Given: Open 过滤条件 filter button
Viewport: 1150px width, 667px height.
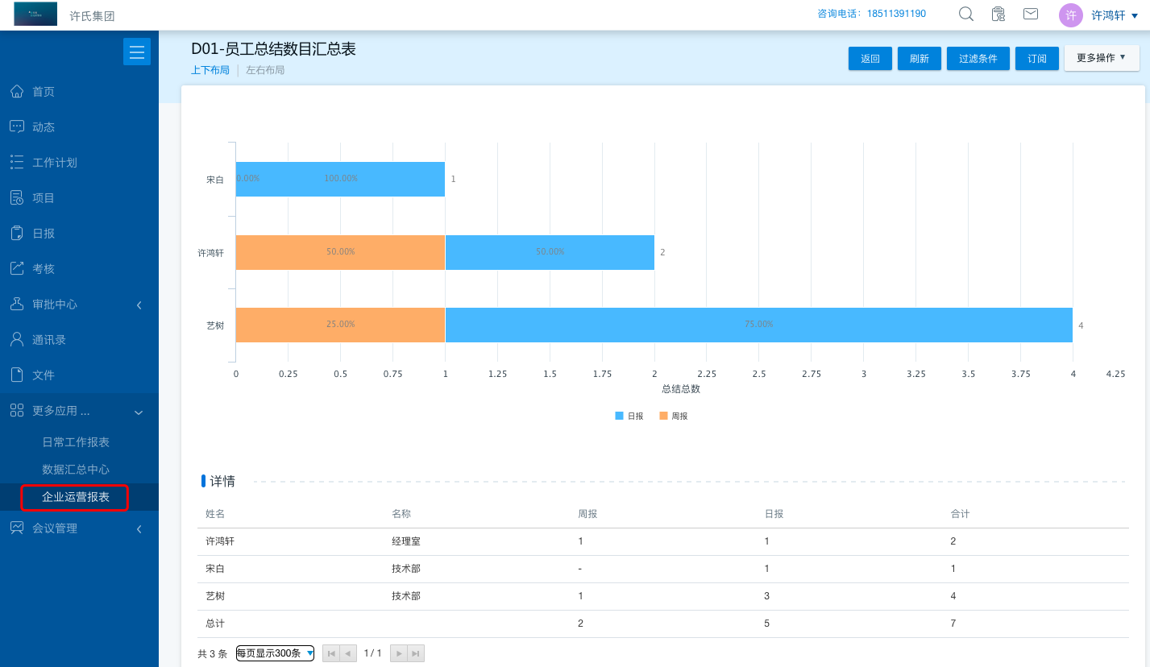Looking at the screenshot, I should [x=978, y=59].
